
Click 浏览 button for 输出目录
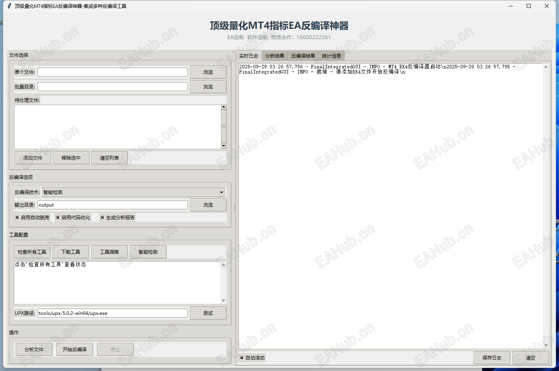pos(208,205)
